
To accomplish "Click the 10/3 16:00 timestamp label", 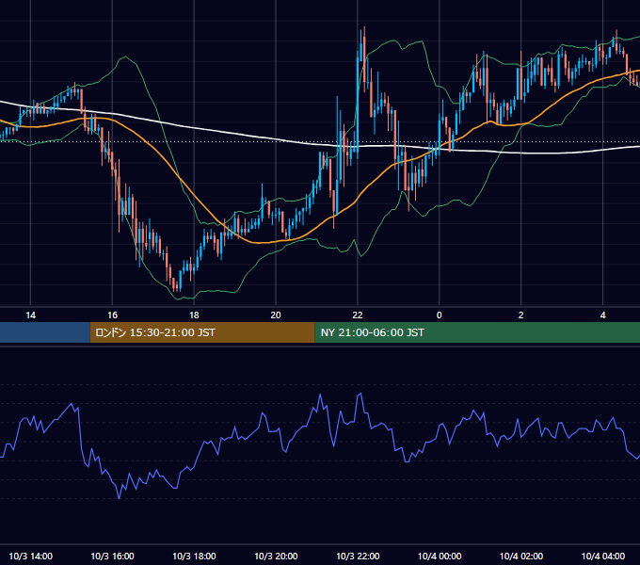I will point(112,556).
